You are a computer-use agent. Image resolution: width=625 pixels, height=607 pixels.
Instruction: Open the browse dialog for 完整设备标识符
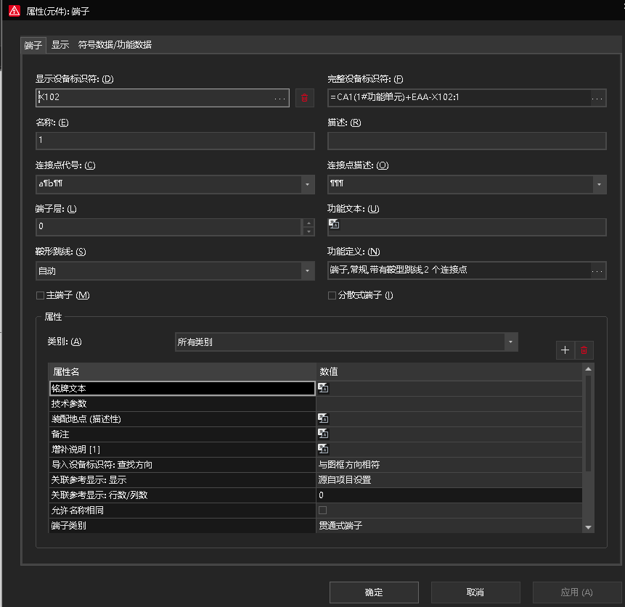pos(597,98)
